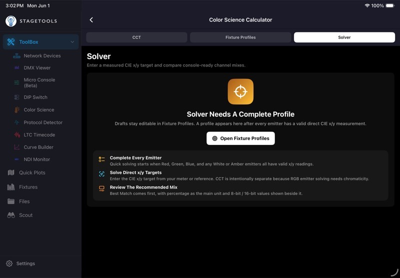
Task: Collapse the ToolBox section chevron
Action: coord(72,42)
